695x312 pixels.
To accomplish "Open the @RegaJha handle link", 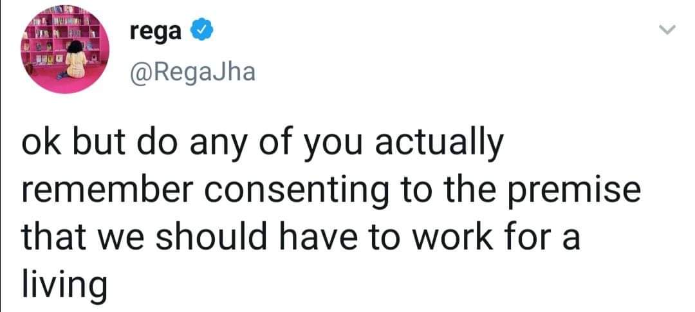I will click(192, 72).
